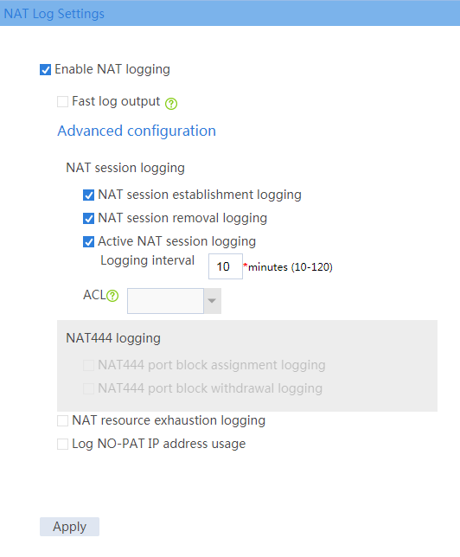
Task: Click inside the ACL combo box field
Action: click(165, 301)
